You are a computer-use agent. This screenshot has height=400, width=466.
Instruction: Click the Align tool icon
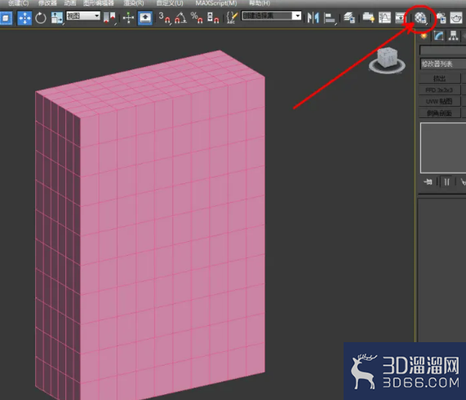click(x=329, y=18)
